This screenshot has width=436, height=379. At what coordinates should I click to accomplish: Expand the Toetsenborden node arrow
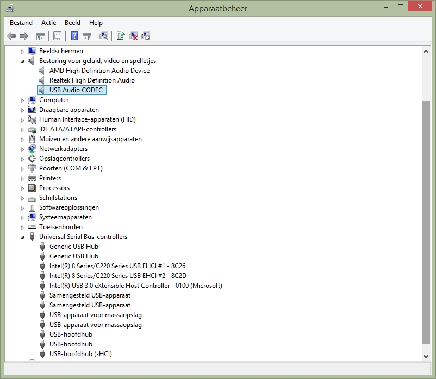22,228
